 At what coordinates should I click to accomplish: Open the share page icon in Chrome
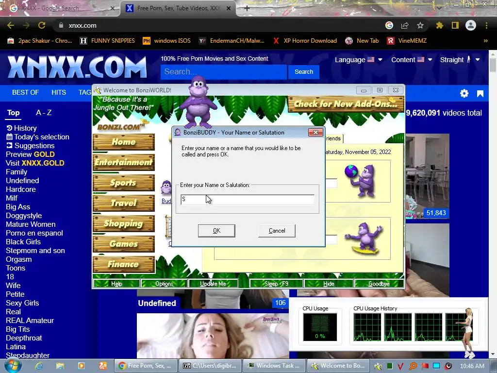[x=405, y=25]
